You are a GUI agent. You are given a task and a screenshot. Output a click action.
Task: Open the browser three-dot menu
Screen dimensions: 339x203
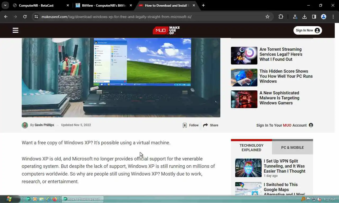[333, 17]
